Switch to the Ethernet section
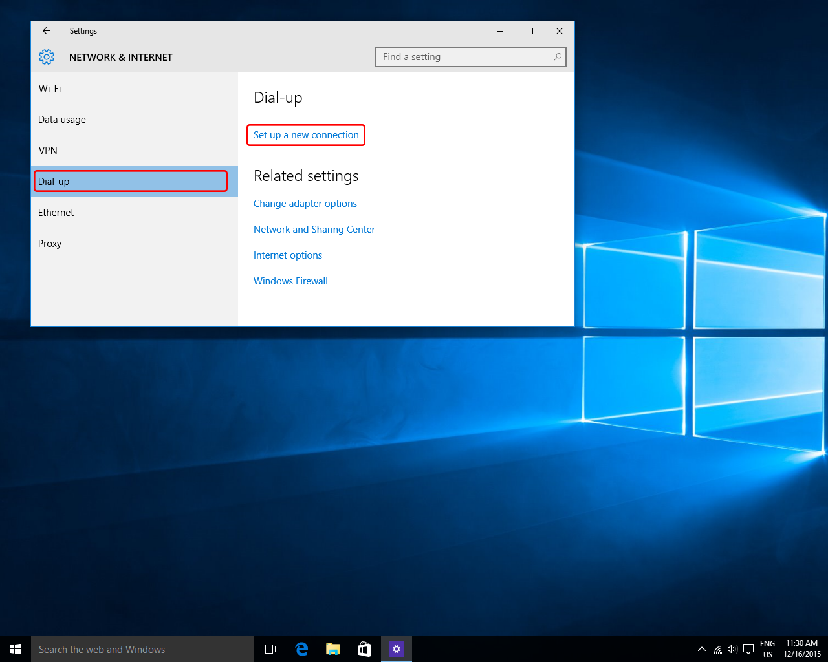This screenshot has height=662, width=828. [x=135, y=213]
